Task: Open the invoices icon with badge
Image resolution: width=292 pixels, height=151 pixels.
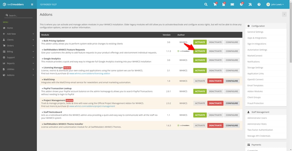Action: coord(224,5)
